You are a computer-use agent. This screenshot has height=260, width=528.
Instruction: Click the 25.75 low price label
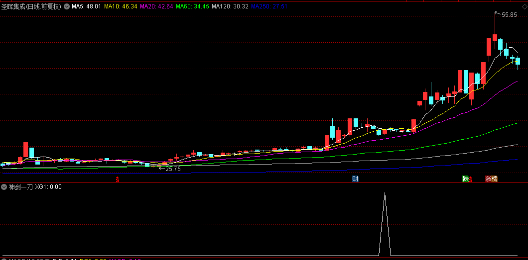pyautogui.click(x=173, y=170)
